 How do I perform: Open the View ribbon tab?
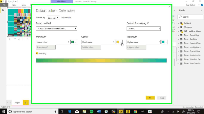pyautogui.click(x=24, y=5)
